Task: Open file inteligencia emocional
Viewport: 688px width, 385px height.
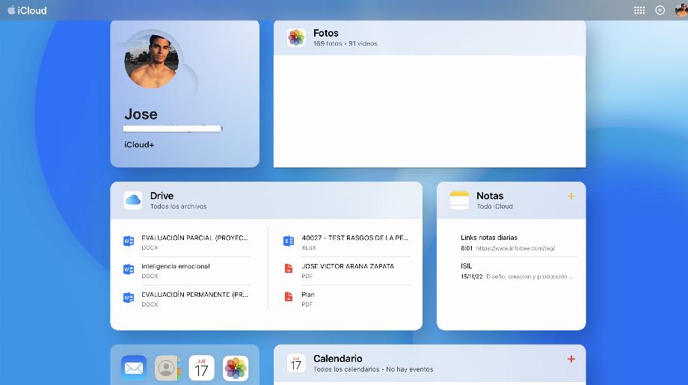Action: coord(176,266)
